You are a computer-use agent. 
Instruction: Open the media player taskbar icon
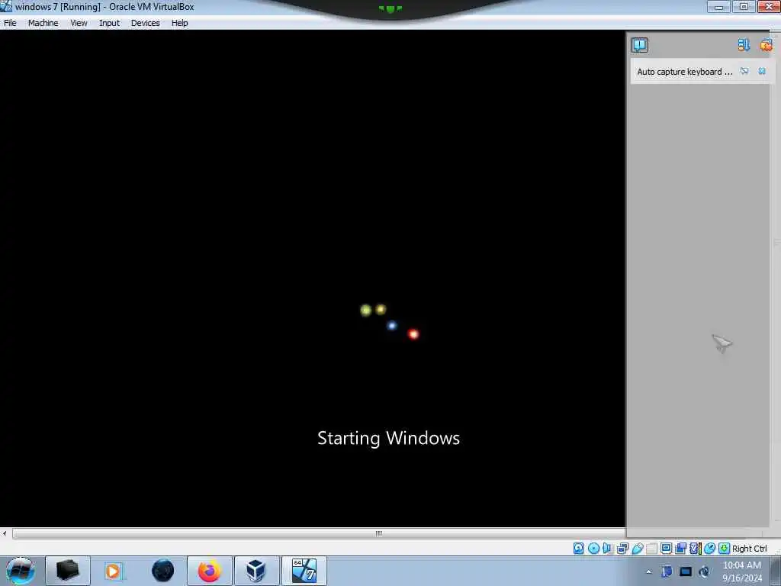[x=114, y=571]
